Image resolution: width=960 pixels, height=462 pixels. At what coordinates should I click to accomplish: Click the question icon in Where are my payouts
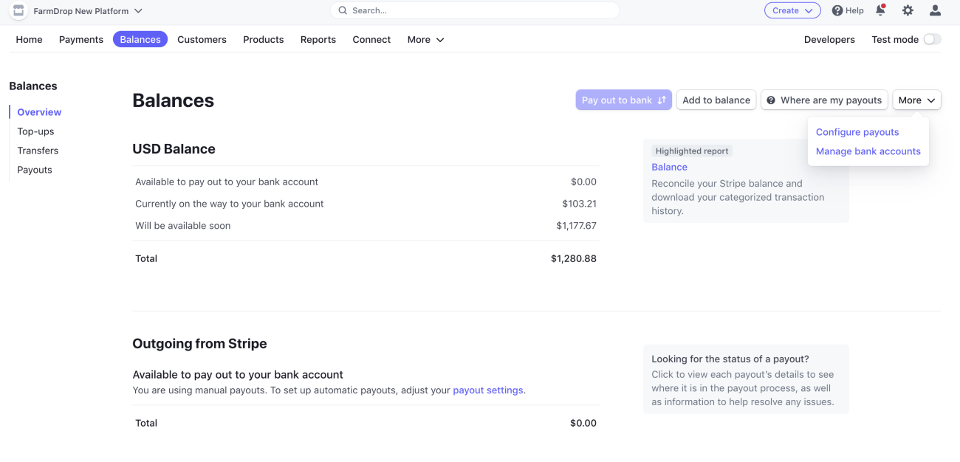[x=771, y=100]
